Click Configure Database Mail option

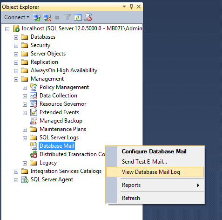pyautogui.click(x=154, y=151)
